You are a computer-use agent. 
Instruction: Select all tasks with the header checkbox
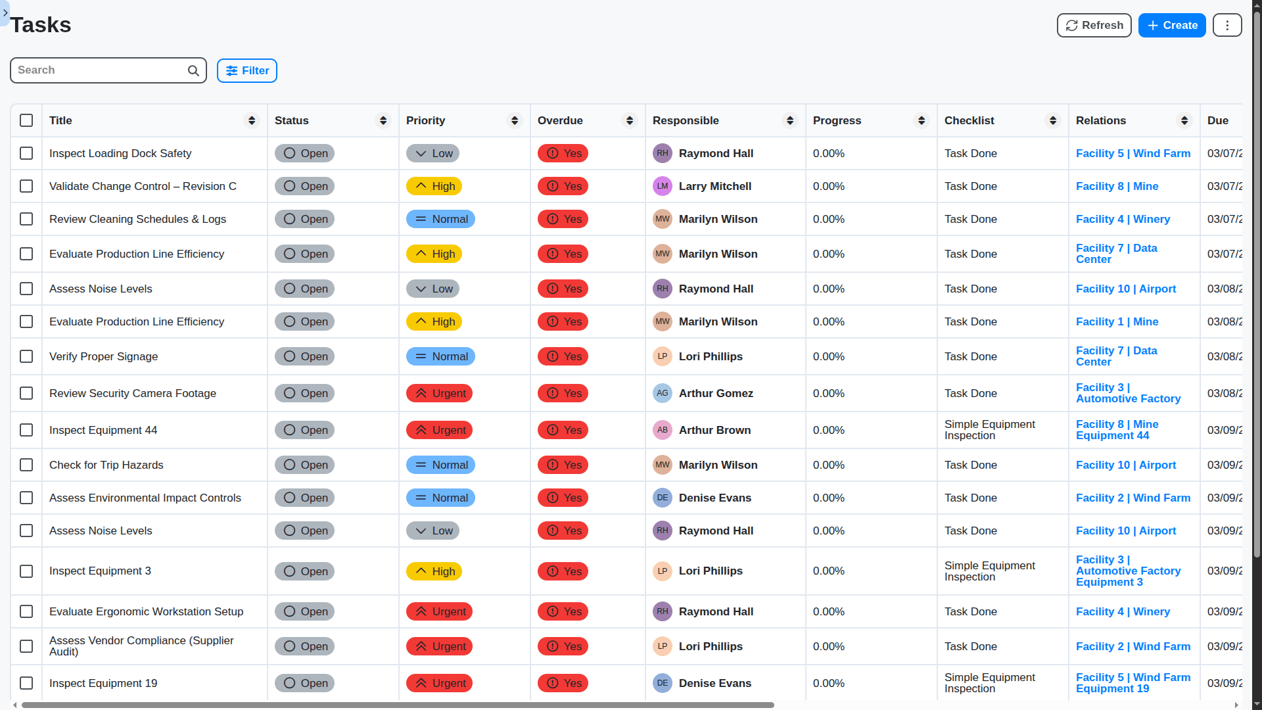point(26,120)
